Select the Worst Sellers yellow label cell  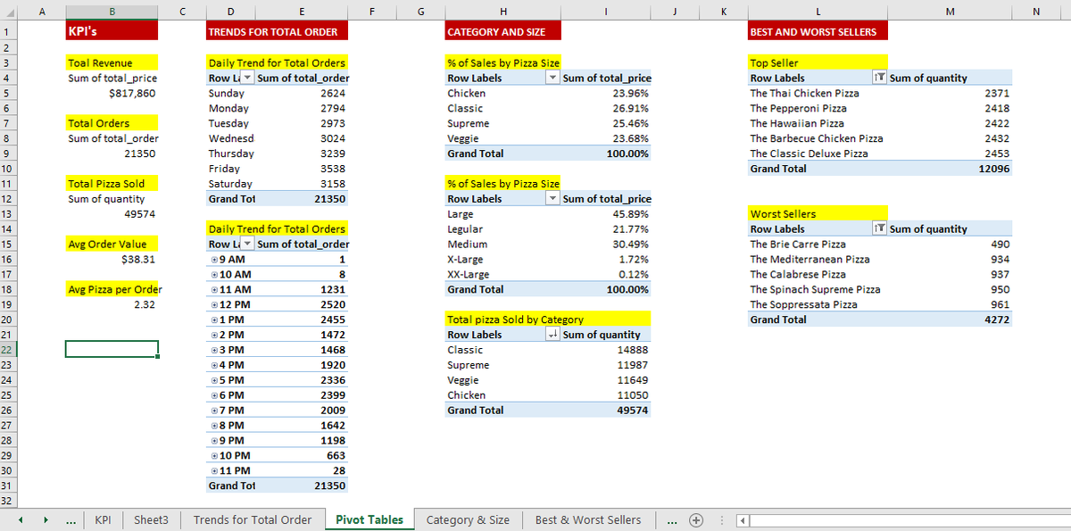click(818, 214)
